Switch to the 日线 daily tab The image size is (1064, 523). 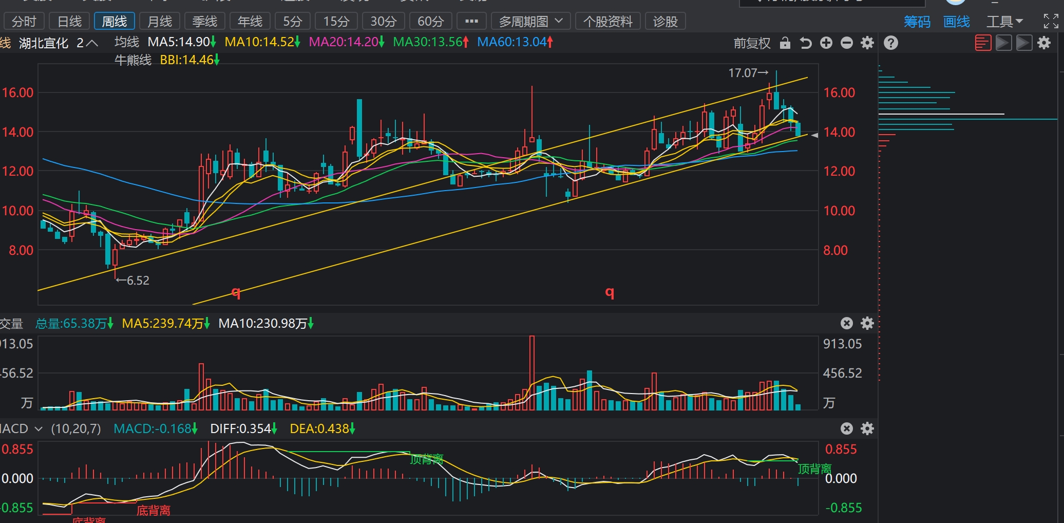click(x=69, y=21)
